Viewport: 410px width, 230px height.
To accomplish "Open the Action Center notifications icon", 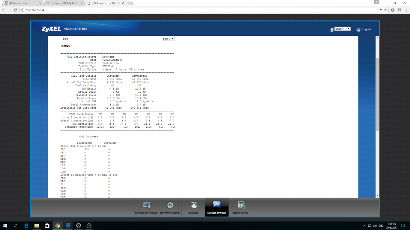I will [x=402, y=226].
